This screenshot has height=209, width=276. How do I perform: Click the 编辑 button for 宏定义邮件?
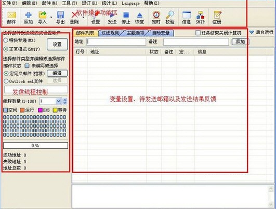(57, 73)
